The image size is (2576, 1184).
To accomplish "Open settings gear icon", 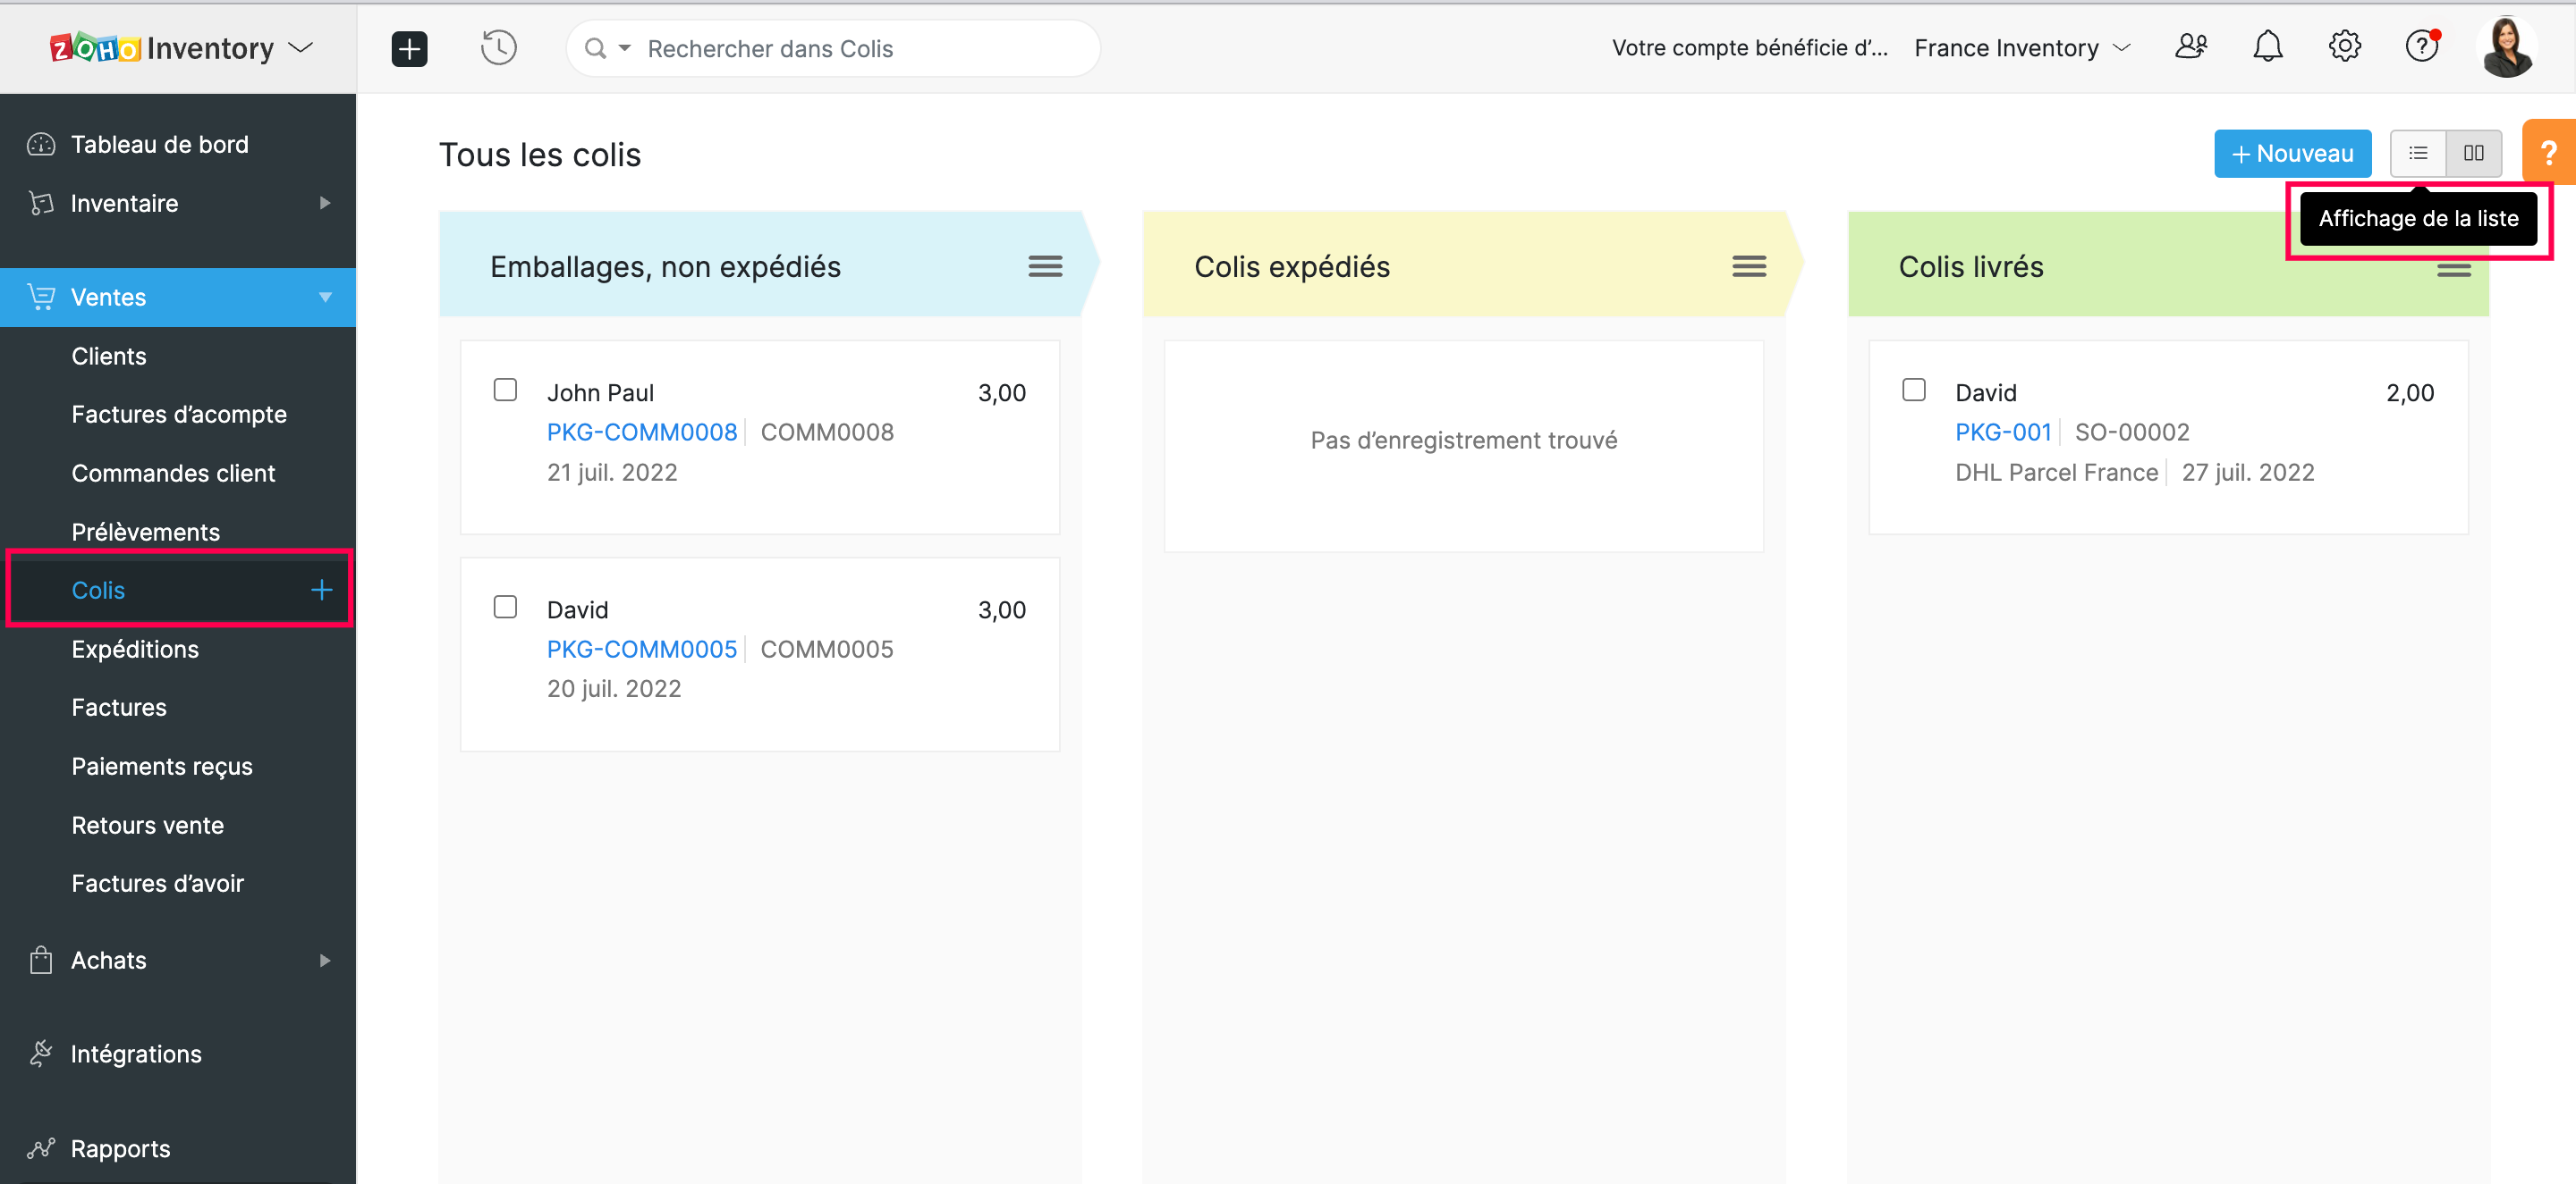I will point(2344,47).
